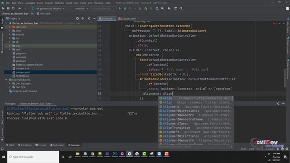290x163 pixels.
Task: Open the TODO tool window tab
Action: click(10, 145)
